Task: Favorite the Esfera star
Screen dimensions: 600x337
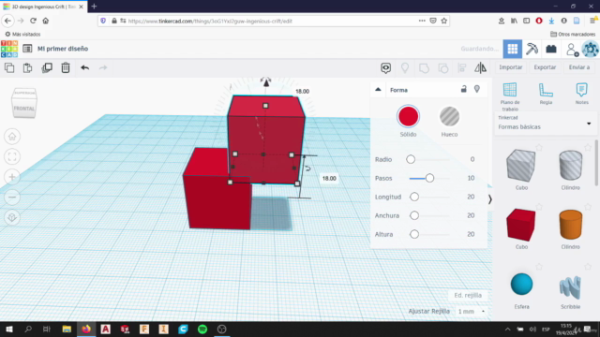Action: tap(539, 266)
